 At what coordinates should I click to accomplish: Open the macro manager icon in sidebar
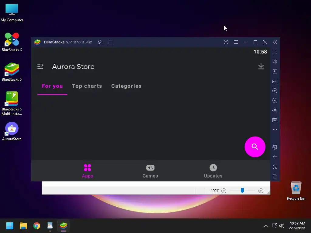pyautogui.click(x=275, y=110)
